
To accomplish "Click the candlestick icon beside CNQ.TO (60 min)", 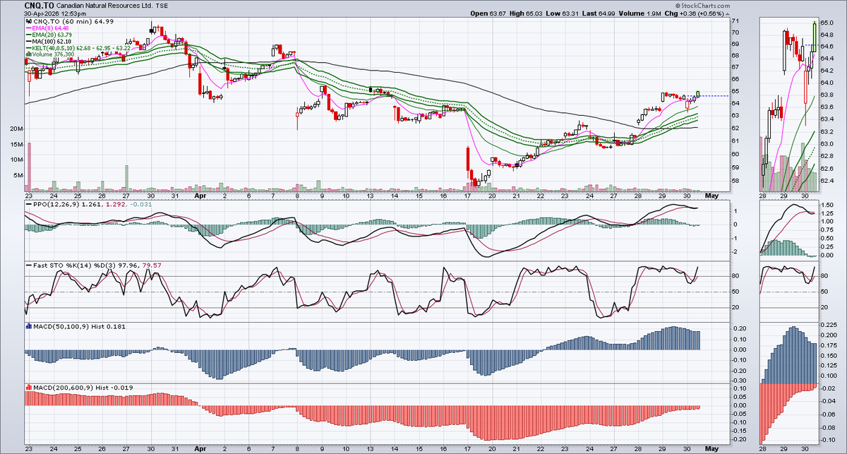I will coord(28,22).
